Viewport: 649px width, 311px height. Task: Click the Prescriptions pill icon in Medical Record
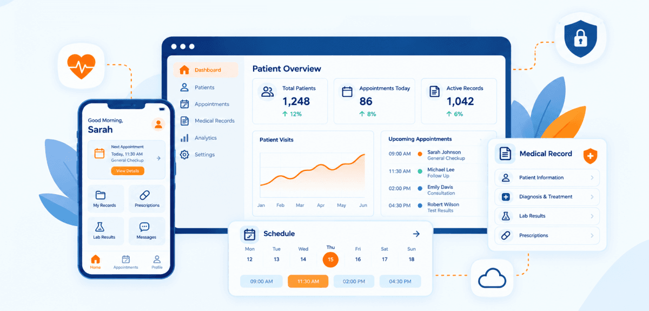coord(506,235)
